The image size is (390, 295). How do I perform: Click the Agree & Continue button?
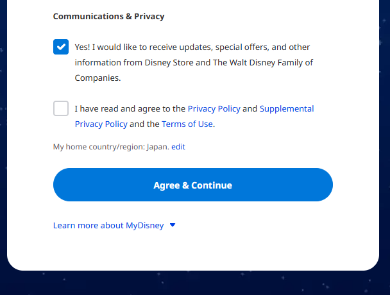point(193,185)
